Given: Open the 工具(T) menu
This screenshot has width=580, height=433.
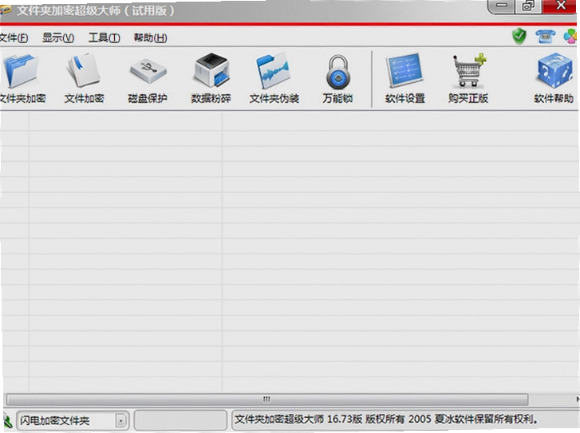Looking at the screenshot, I should tap(105, 37).
